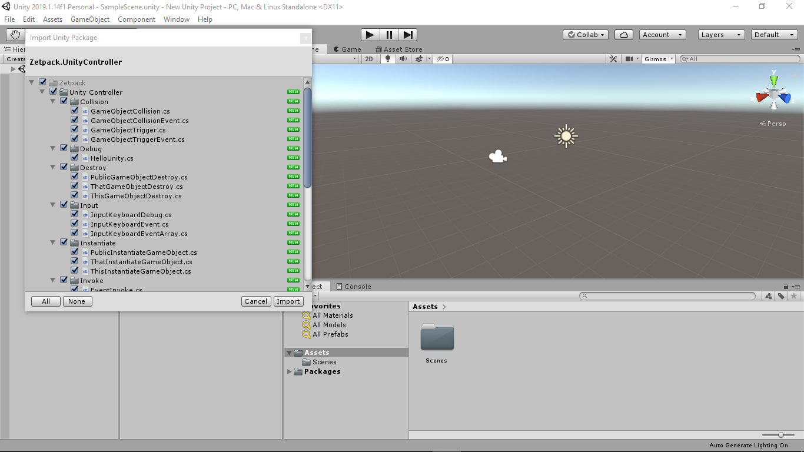The width and height of the screenshot is (804, 452).
Task: Uncheck GameObjectCollision.cs checkbox
Action: [x=74, y=111]
